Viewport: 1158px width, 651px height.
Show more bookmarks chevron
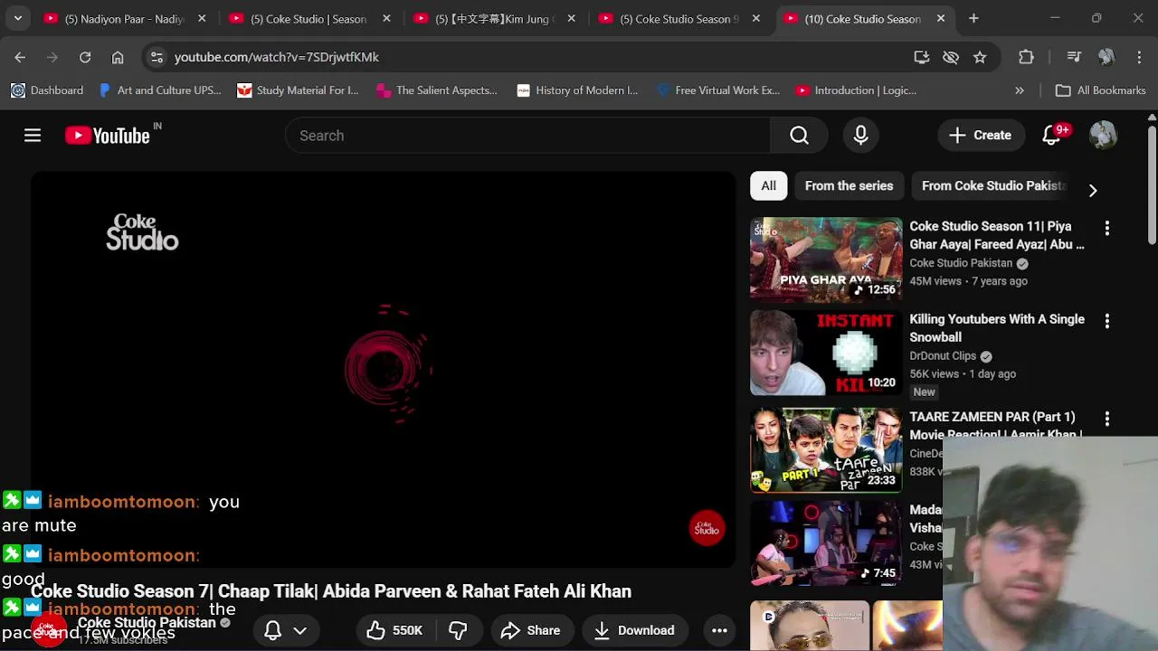click(1020, 90)
